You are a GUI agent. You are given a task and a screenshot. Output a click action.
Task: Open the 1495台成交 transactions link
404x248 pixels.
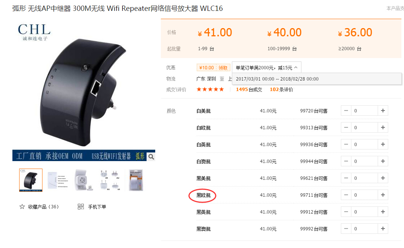click(249, 90)
